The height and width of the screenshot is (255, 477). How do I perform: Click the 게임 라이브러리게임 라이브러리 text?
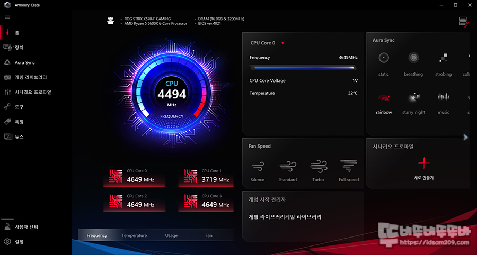(285, 217)
